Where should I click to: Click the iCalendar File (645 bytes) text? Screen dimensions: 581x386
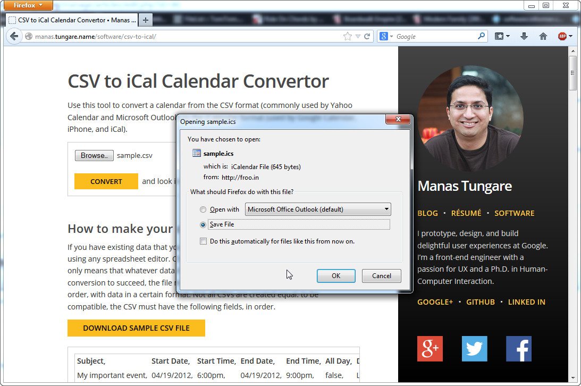pyautogui.click(x=266, y=167)
